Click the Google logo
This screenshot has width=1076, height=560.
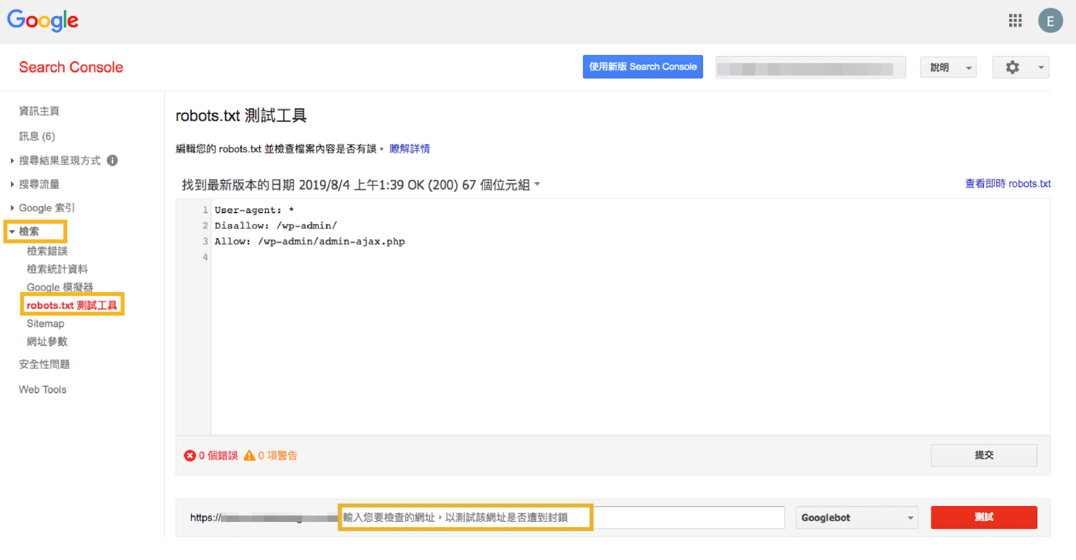[43, 20]
